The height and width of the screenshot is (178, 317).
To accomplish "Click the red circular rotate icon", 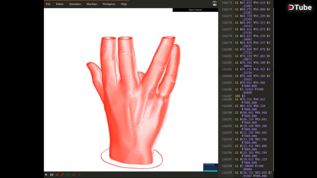I will coord(62,175).
